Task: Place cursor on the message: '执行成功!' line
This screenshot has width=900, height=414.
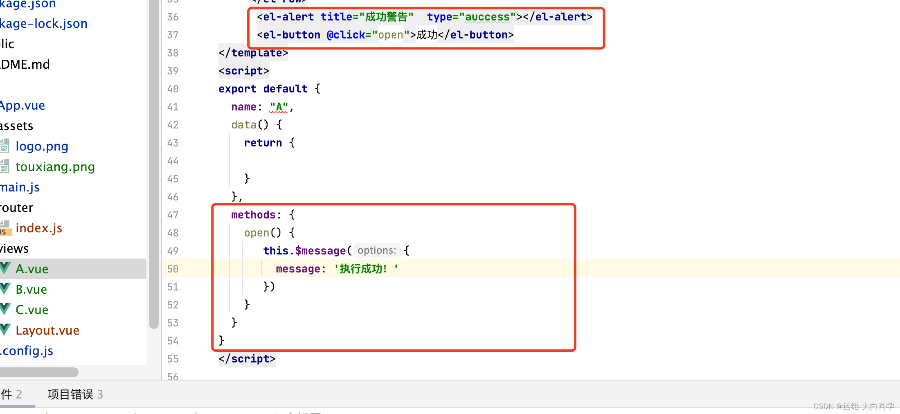Action: coord(337,269)
